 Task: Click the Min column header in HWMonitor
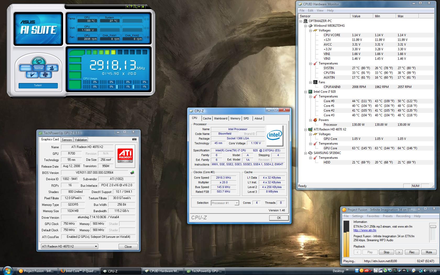coord(384,16)
